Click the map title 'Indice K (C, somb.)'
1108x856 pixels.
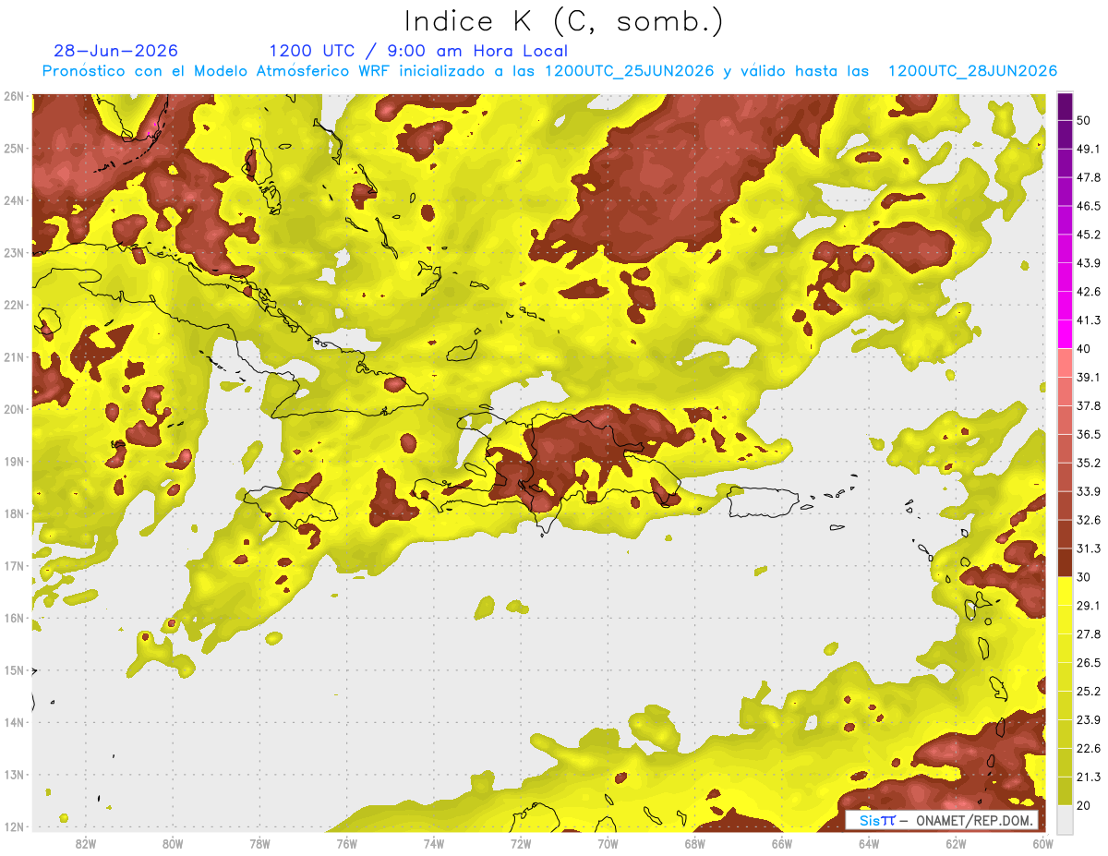[x=563, y=21]
